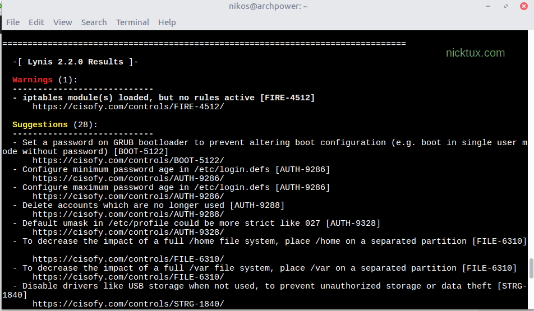
Task: Open the Search menu
Action: 94,22
